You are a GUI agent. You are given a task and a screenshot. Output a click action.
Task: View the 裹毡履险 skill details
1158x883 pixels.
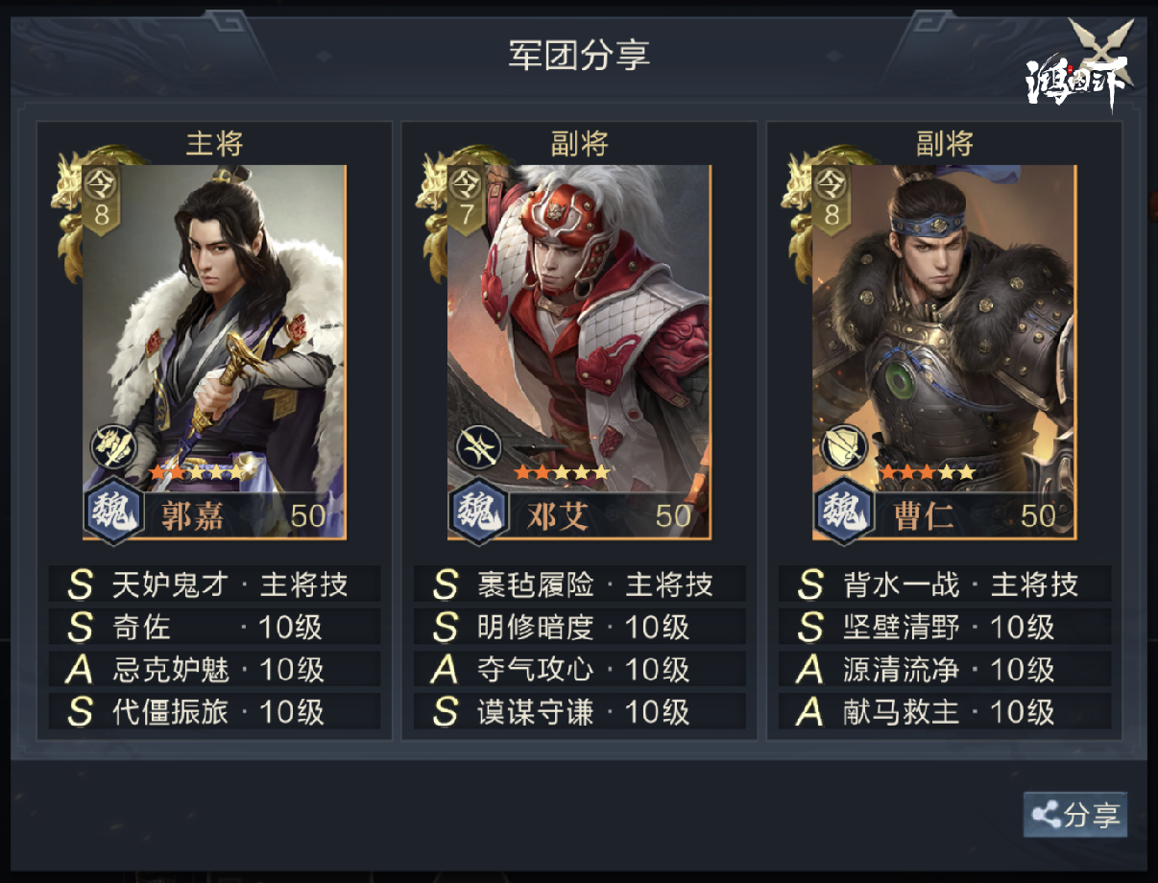tap(579, 585)
